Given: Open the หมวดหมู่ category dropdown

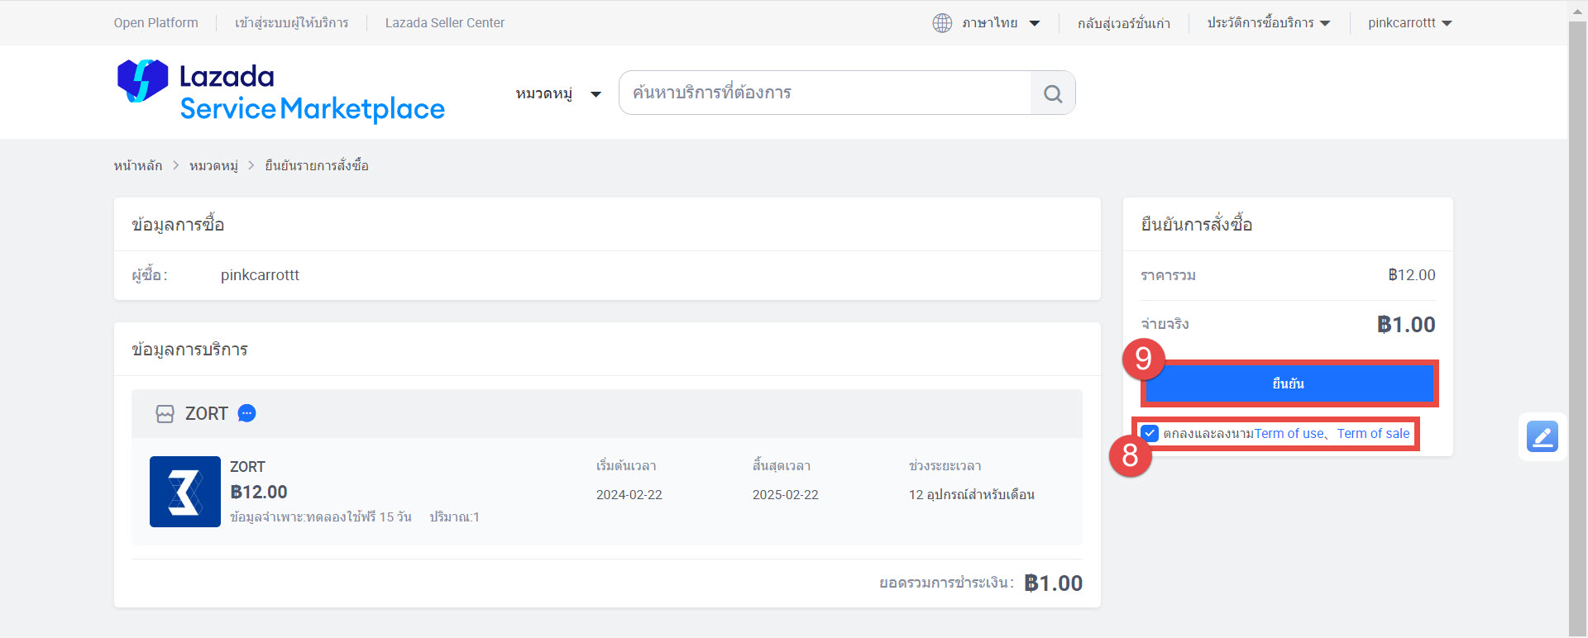Looking at the screenshot, I should click(557, 93).
